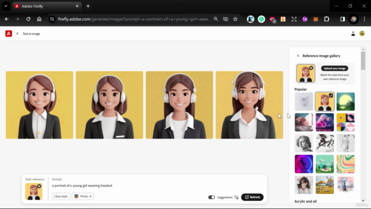Click the Refresh button
Screen dimensions: 371x209
coord(252,197)
